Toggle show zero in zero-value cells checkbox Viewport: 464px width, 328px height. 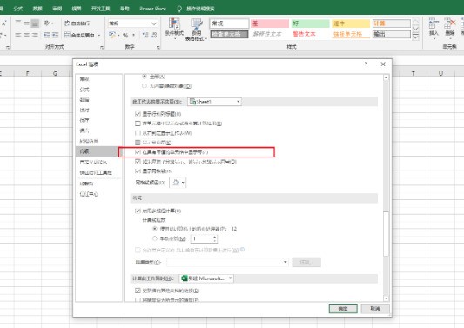[x=138, y=152]
